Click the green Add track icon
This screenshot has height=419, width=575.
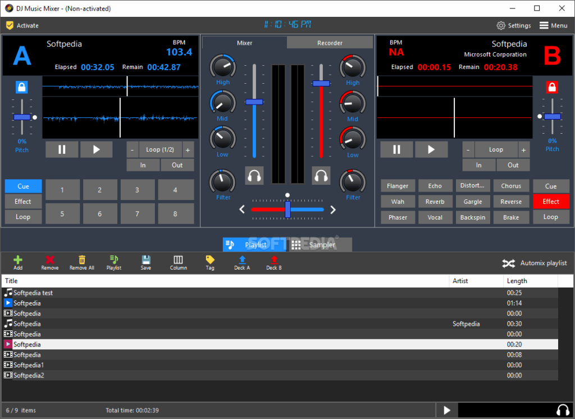(x=18, y=260)
